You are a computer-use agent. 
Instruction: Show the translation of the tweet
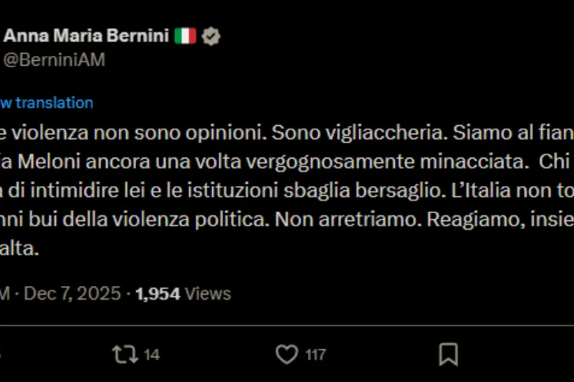[x=46, y=102]
